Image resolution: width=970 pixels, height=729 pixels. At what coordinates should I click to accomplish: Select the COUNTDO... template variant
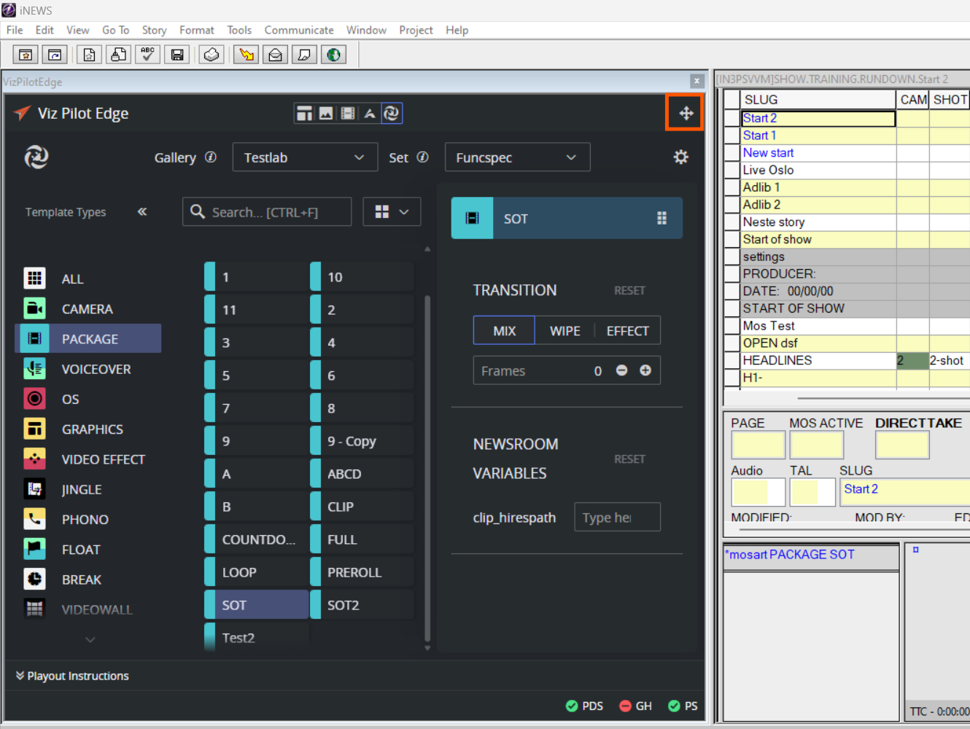click(256, 539)
